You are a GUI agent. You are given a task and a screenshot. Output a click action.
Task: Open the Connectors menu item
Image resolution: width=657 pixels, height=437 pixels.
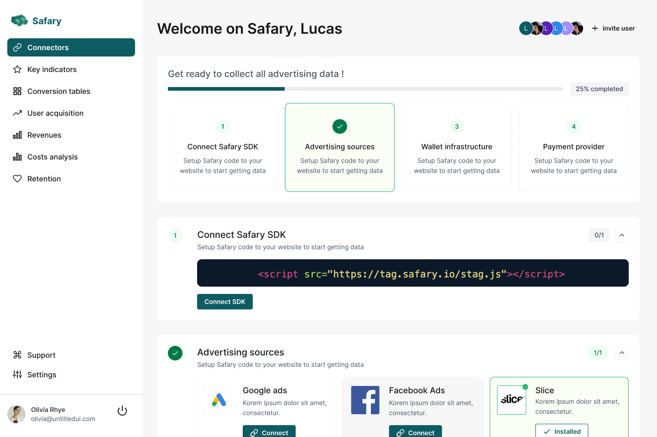tap(71, 47)
